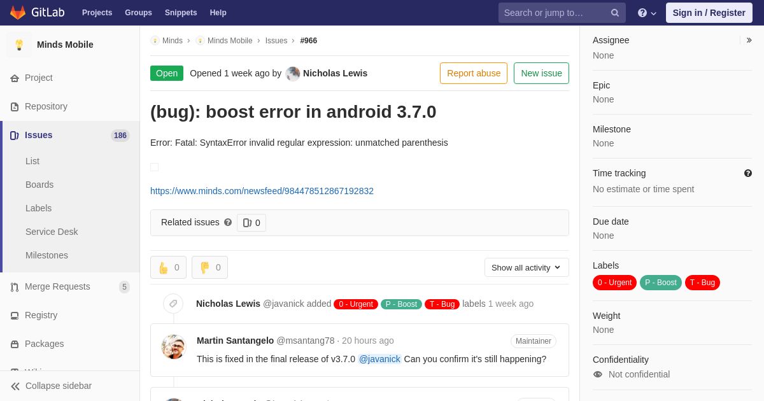The image size is (764, 401).
Task: Click the Project home icon
Action: [x=15, y=78]
